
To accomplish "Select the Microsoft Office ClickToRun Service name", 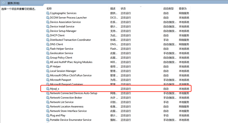I will [71, 75].
